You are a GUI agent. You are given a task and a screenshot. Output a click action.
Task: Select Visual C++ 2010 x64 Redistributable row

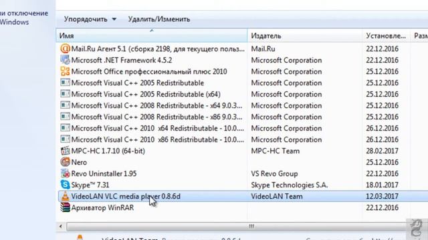pyautogui.click(x=158, y=128)
